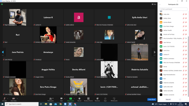Collapse the Participants panel chevron
This screenshot has width=189, height=106.
coord(160,4)
